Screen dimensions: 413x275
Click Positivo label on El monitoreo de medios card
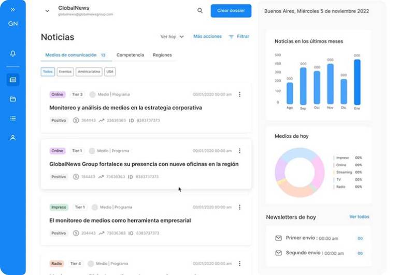click(x=59, y=233)
